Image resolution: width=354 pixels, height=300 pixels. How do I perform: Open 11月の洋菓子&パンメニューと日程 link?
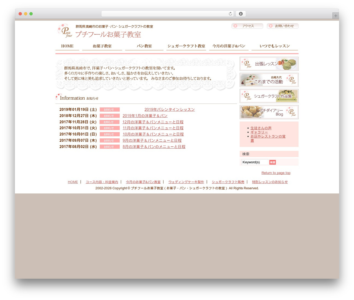[x=153, y=128]
